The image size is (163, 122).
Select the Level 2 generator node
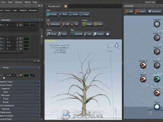(x=157, y=65)
